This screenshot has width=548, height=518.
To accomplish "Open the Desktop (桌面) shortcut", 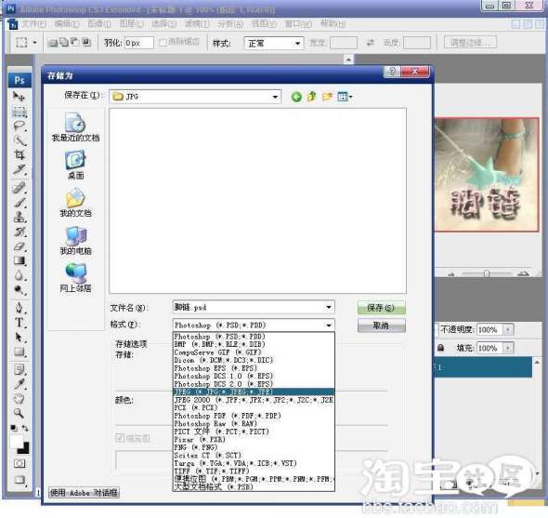I will pos(75,166).
